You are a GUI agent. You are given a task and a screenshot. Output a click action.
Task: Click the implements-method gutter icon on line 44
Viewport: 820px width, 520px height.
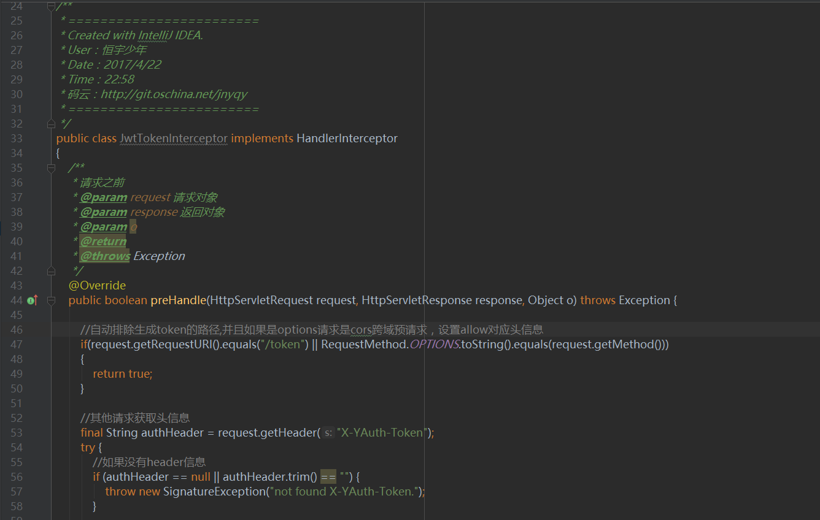point(33,300)
